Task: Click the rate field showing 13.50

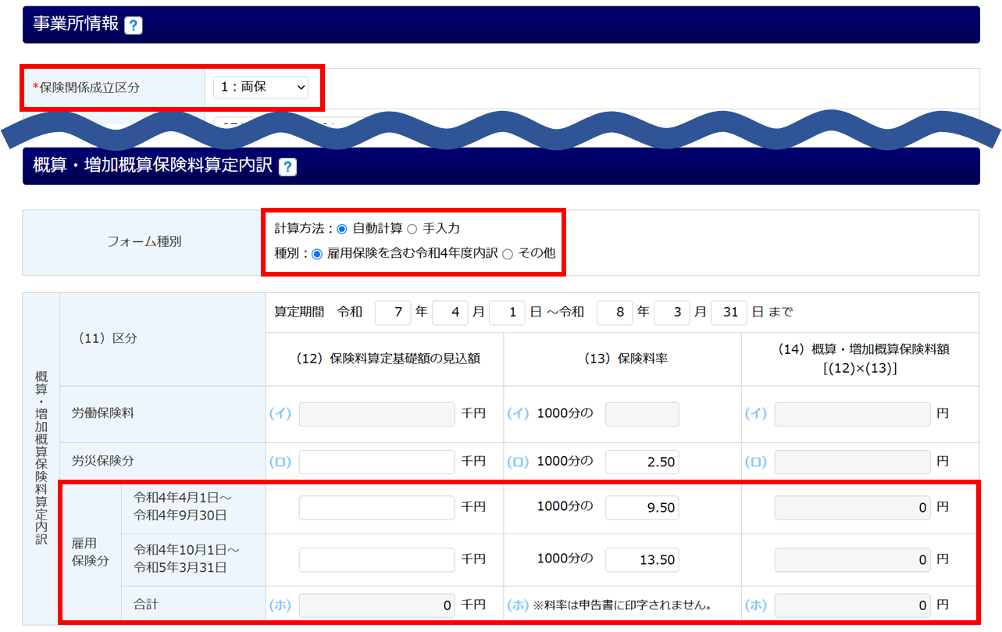Action: tap(642, 559)
